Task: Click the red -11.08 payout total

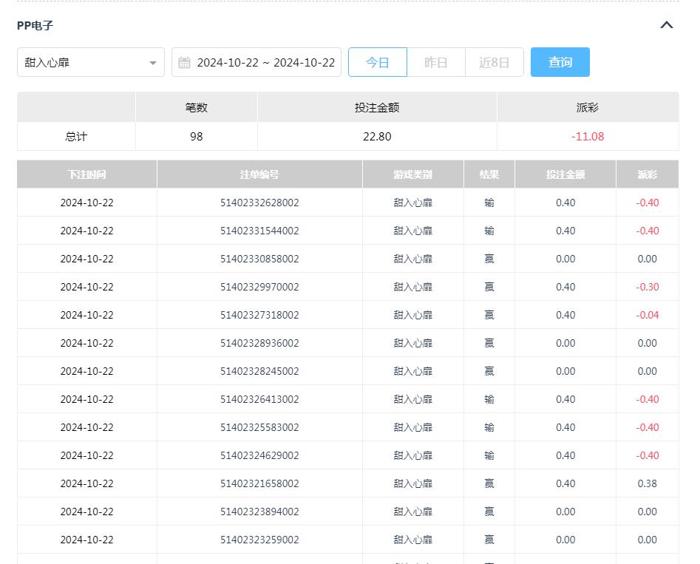Action: pos(586,136)
